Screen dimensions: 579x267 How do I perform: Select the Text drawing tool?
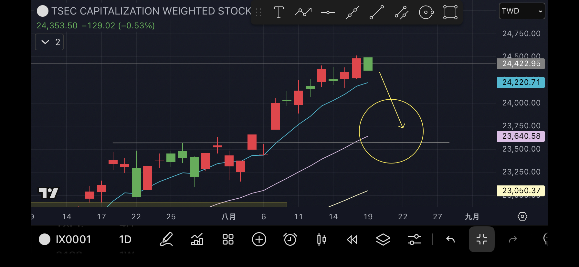click(279, 13)
